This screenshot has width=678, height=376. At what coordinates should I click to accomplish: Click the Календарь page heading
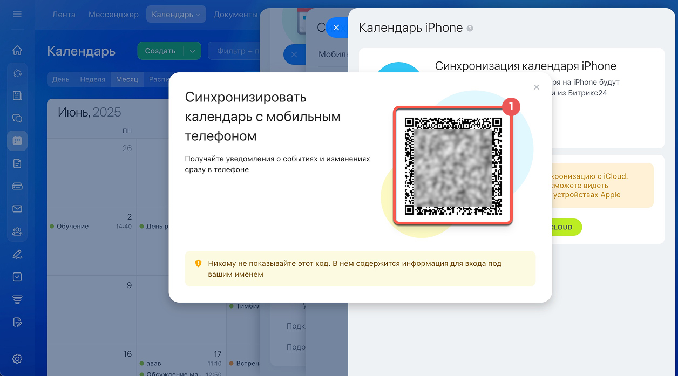pos(81,51)
